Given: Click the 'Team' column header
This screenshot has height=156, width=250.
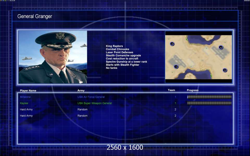Looking at the screenshot, I should pyautogui.click(x=171, y=90).
